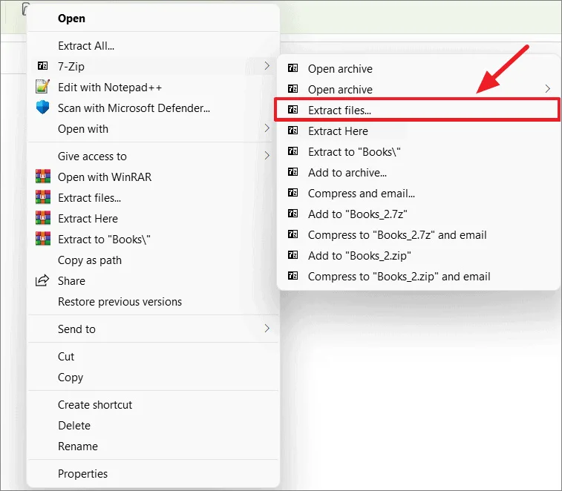Click the WinRAR icon beside Extract to "Books\"

(x=42, y=239)
